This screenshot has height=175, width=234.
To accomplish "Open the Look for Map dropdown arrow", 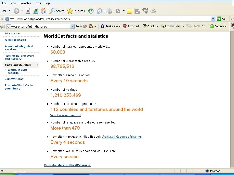I will click(x=183, y=26).
